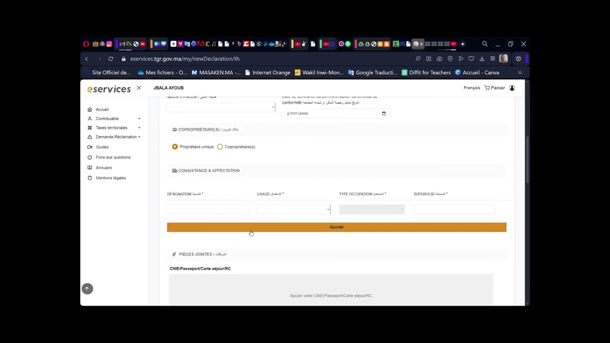
Task: Click the Mentions légales clipboard icon
Action: click(90, 178)
